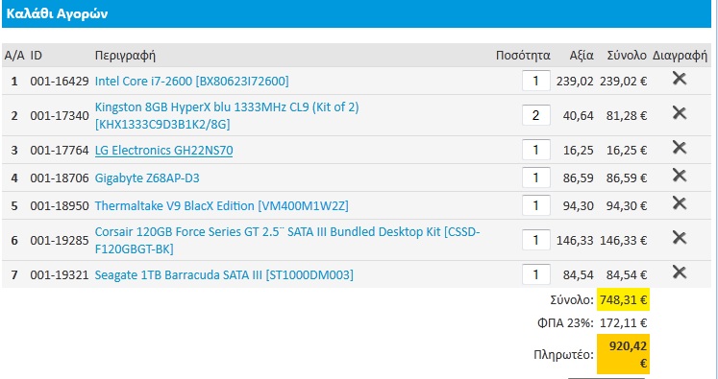Click the row total 81,28 €
This screenshot has height=379, width=718.
[x=627, y=116]
